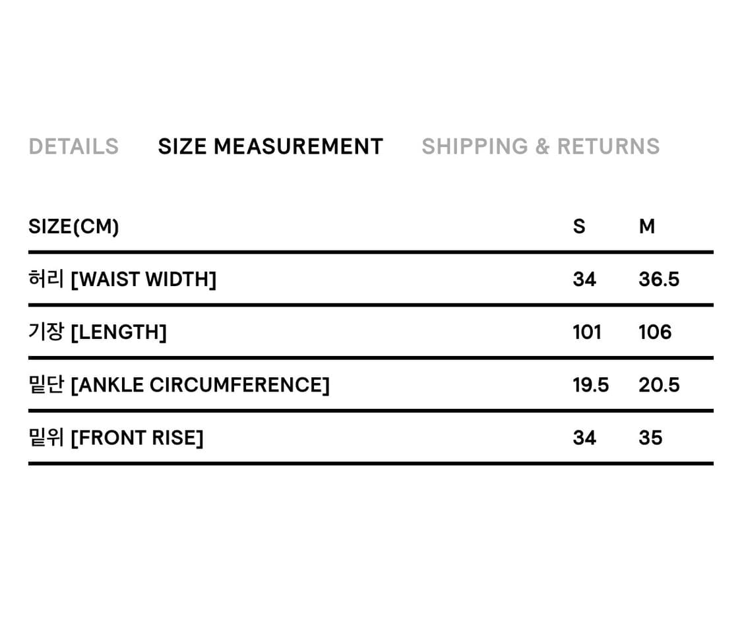Select waist width M value 36.5
Viewport: 742px width, 627px height.
point(658,280)
